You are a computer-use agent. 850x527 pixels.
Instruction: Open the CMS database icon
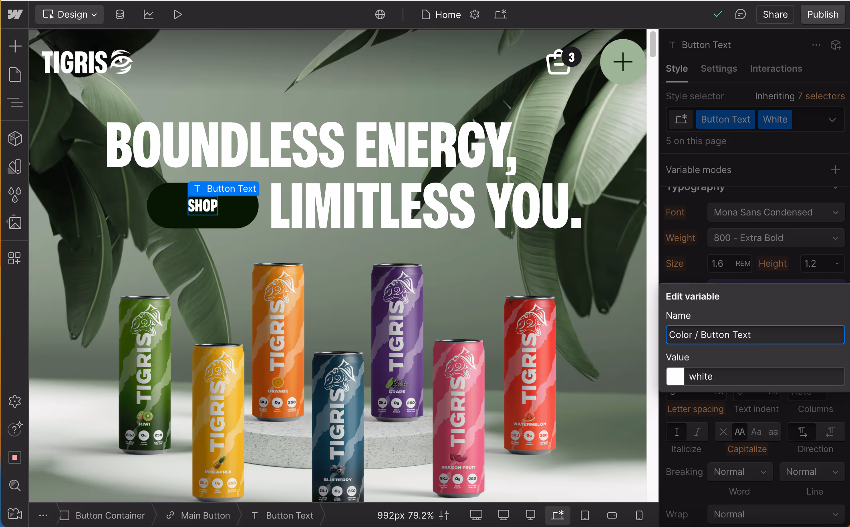(x=120, y=14)
